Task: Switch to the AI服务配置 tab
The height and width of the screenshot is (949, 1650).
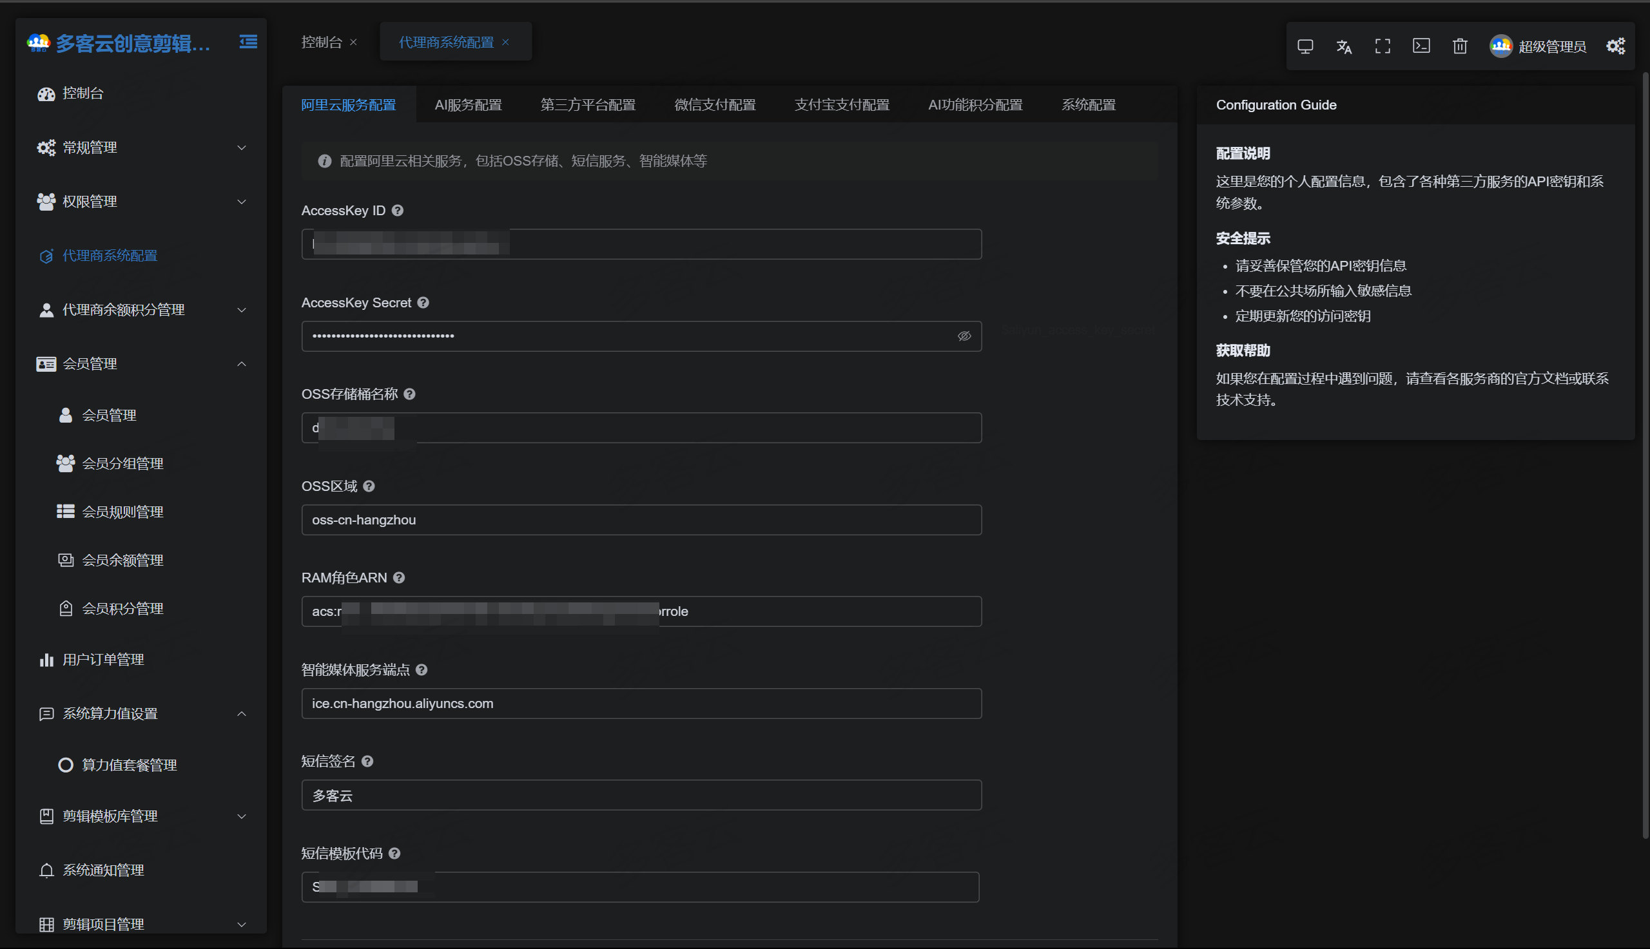Action: point(468,105)
